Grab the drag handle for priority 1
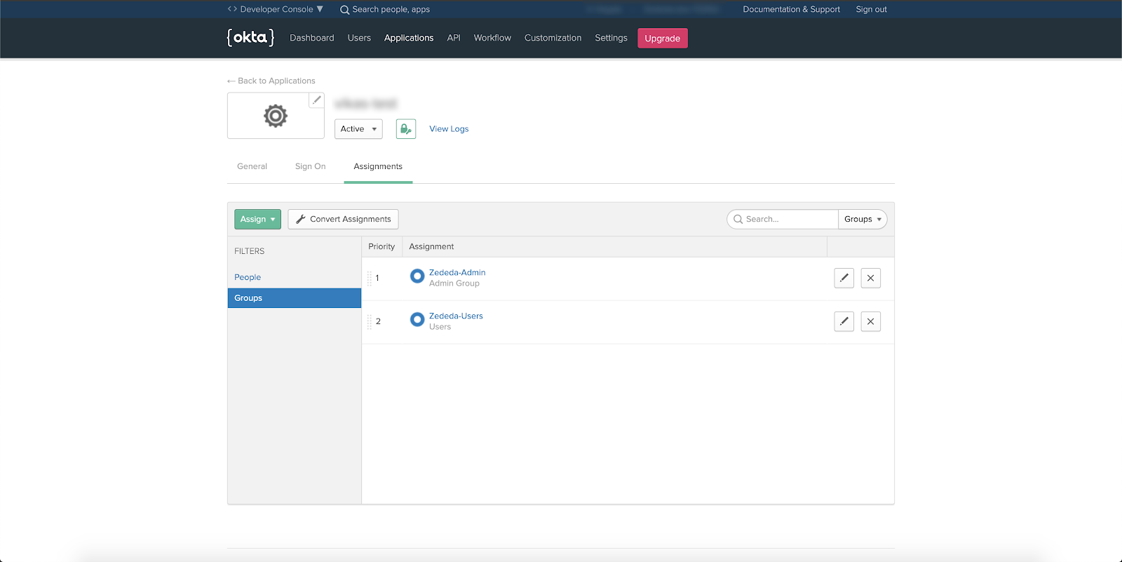1122x562 pixels. coord(370,279)
